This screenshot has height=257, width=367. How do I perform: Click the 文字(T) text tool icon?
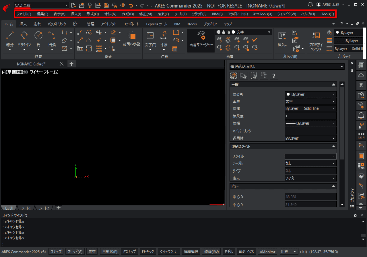click(150, 36)
